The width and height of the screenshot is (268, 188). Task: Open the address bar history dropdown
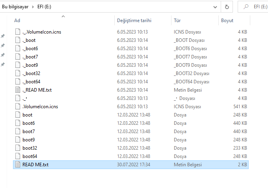(x=215, y=7)
